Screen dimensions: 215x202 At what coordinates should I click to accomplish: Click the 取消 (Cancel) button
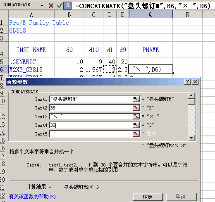[x=181, y=197]
